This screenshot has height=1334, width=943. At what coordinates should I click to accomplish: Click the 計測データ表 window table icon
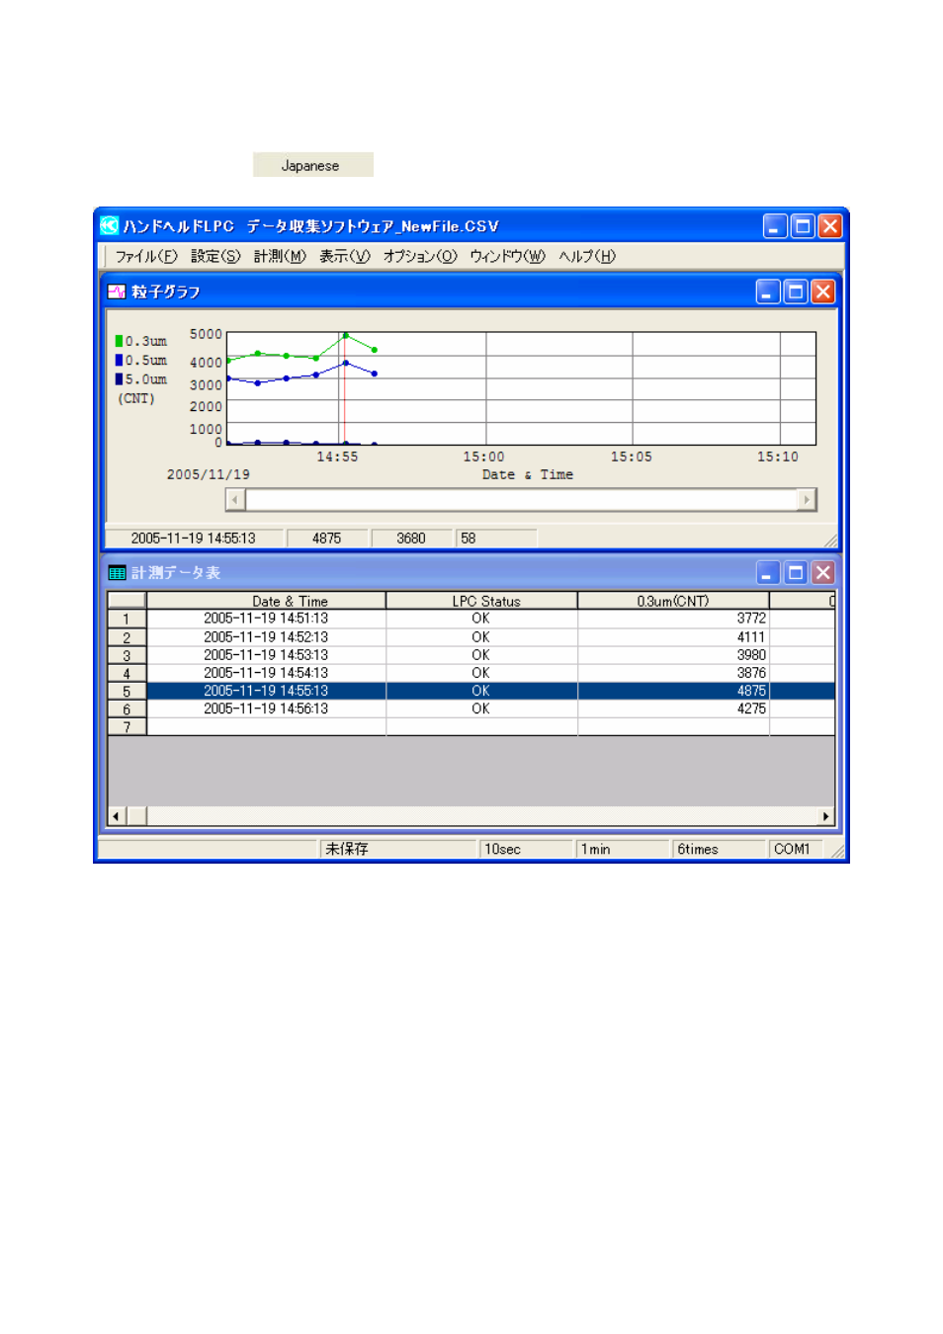pyautogui.click(x=117, y=572)
